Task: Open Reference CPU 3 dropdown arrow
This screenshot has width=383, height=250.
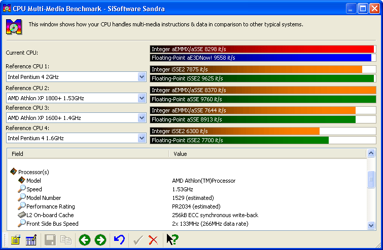Action: point(142,118)
